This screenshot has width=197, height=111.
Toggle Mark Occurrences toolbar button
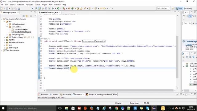click(x=40, y=8)
